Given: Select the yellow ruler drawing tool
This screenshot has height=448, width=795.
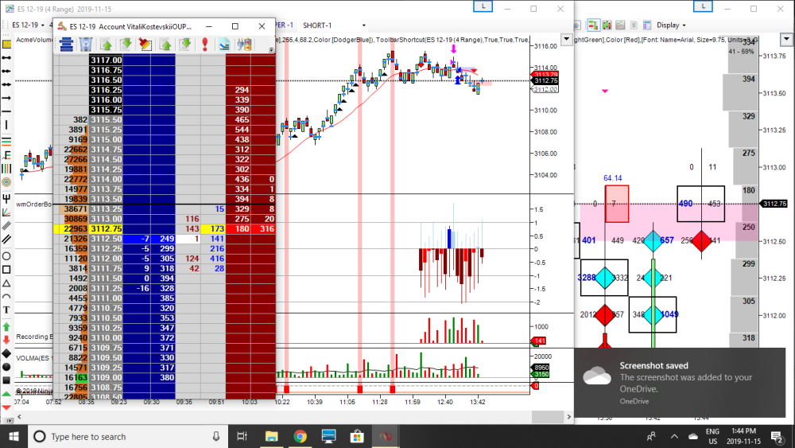Looking at the screenshot, I should [6, 44].
